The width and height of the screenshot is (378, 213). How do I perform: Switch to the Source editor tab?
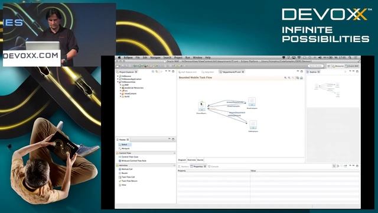200,160
